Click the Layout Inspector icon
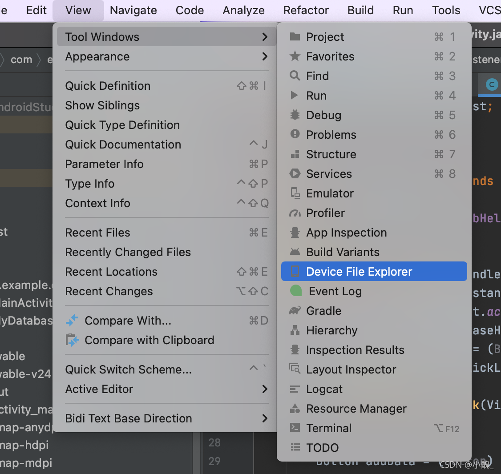 [x=295, y=369]
